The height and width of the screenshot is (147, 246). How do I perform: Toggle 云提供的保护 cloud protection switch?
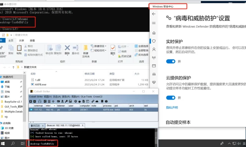(171, 98)
